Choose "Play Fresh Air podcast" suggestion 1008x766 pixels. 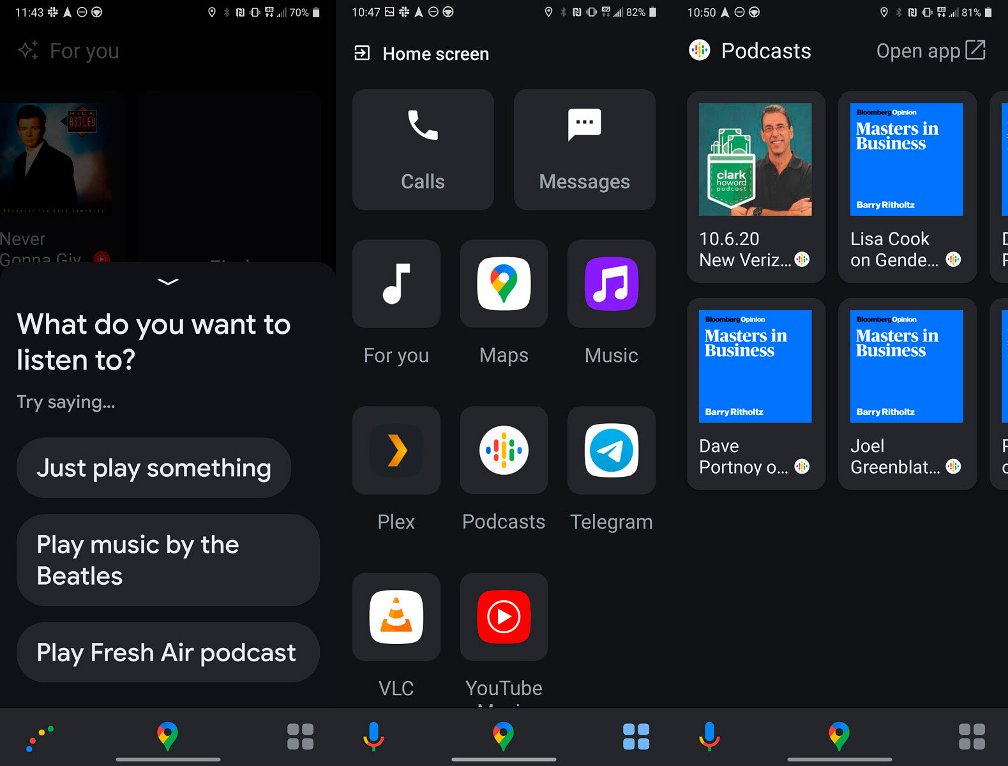168,652
